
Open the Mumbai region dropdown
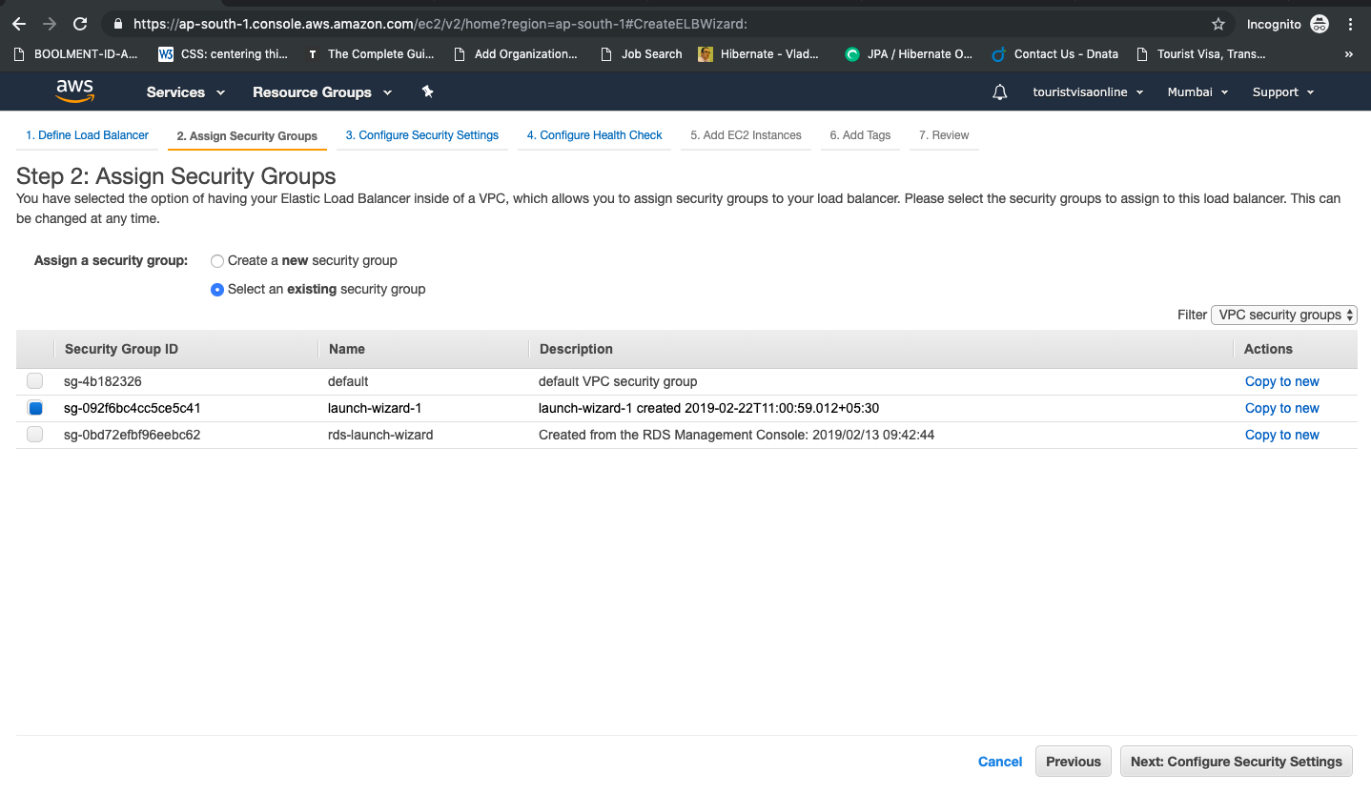1197,92
